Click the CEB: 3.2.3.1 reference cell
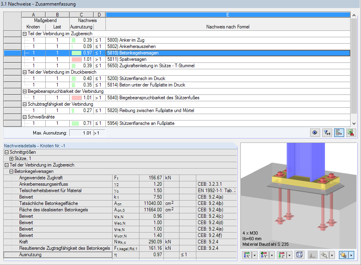The height and width of the screenshot is (265, 361). (x=216, y=184)
